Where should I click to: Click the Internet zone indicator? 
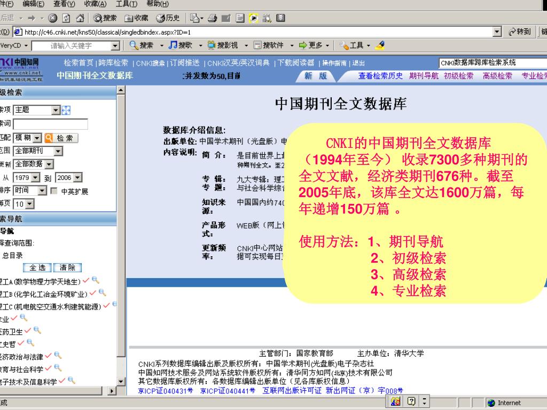coord(504,403)
